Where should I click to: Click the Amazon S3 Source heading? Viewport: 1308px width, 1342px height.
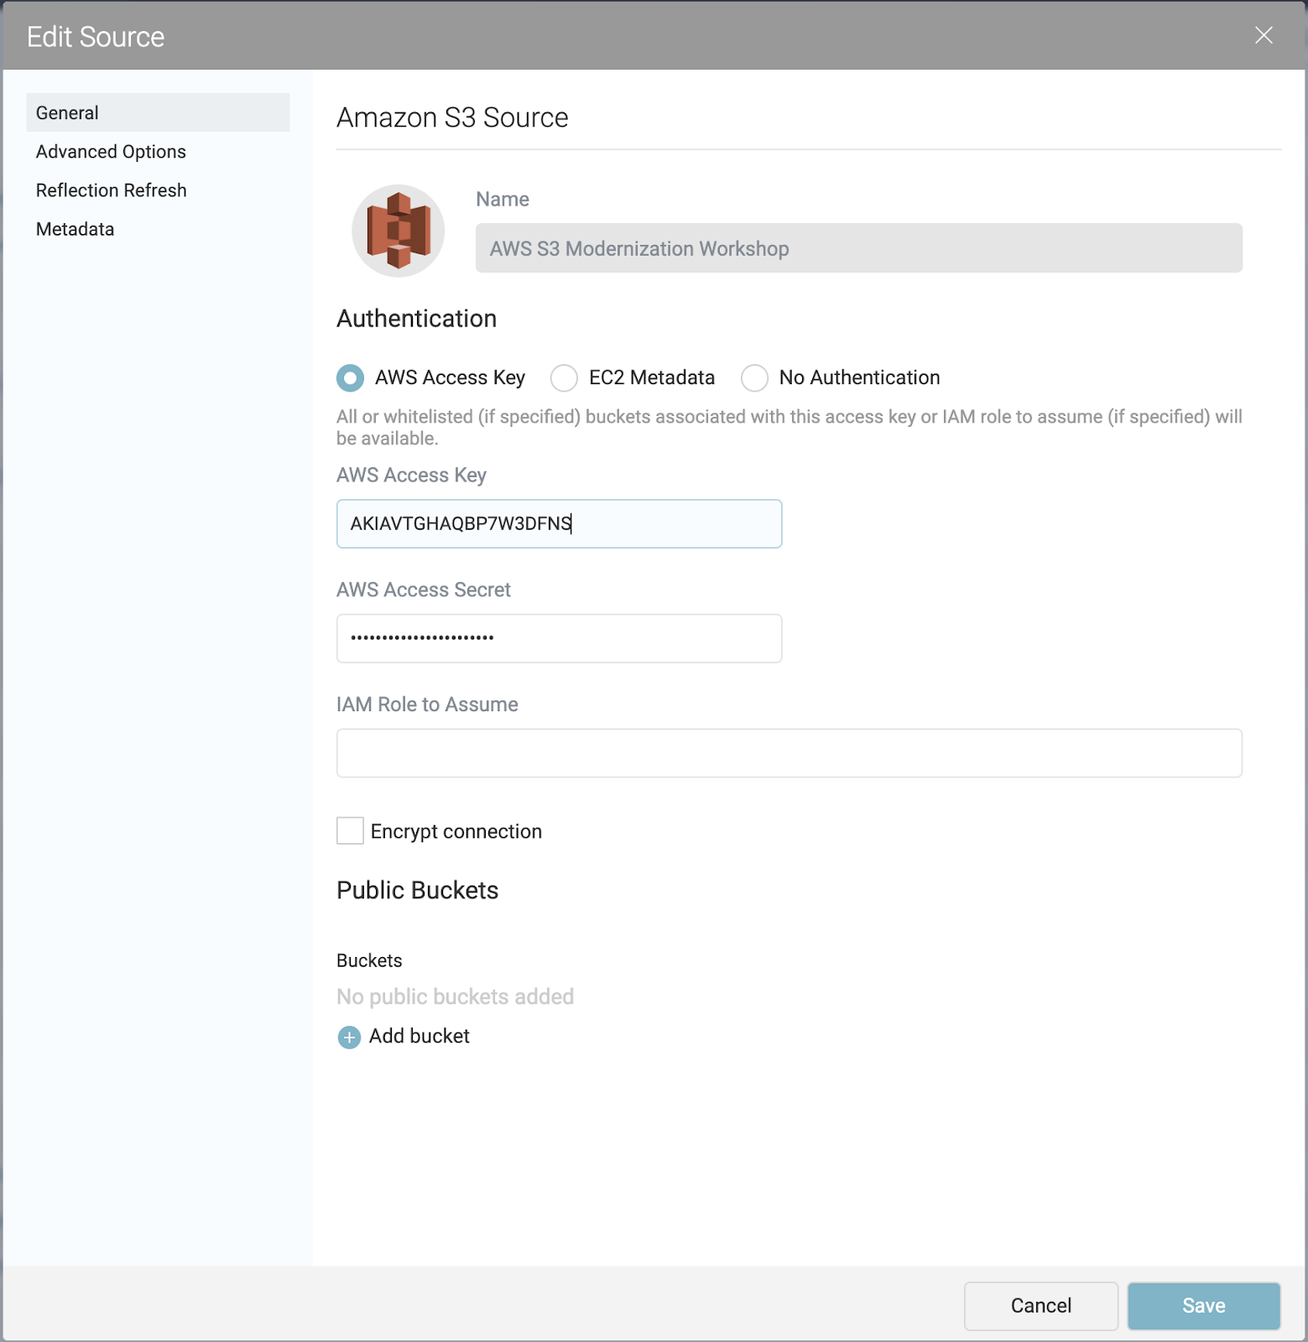[x=452, y=117]
